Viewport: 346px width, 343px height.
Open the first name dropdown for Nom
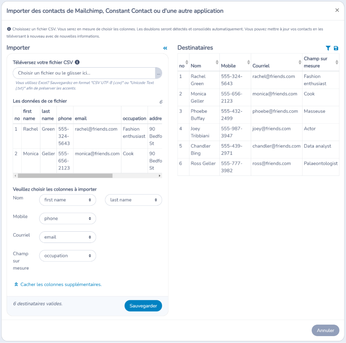pyautogui.click(x=68, y=200)
